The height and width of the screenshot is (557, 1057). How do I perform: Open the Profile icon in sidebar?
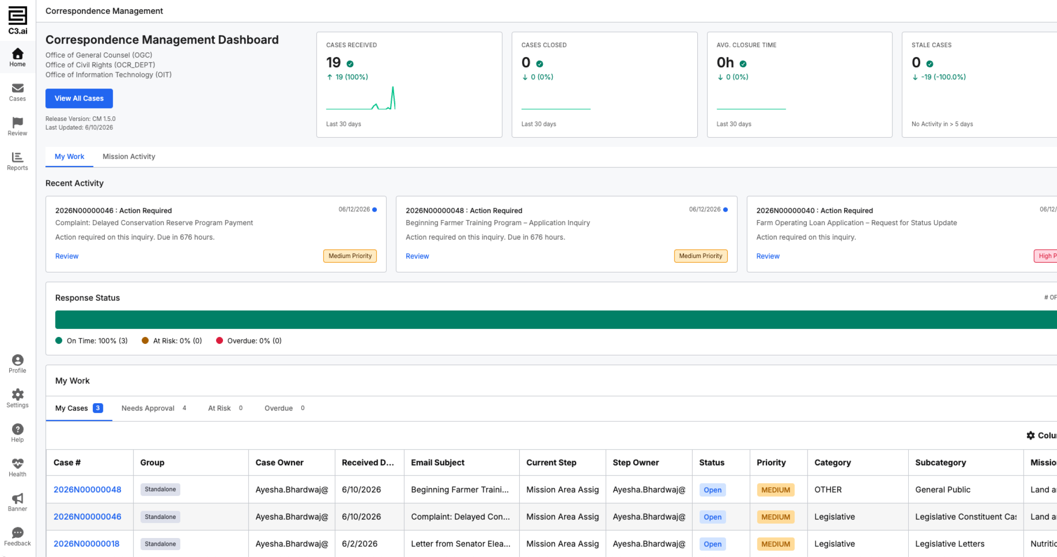tap(18, 364)
